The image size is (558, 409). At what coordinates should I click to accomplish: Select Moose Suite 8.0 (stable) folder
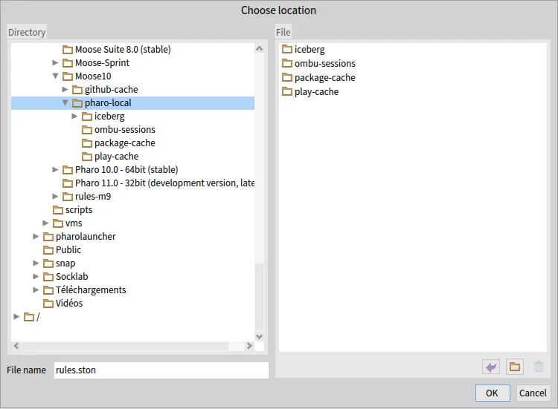point(122,50)
